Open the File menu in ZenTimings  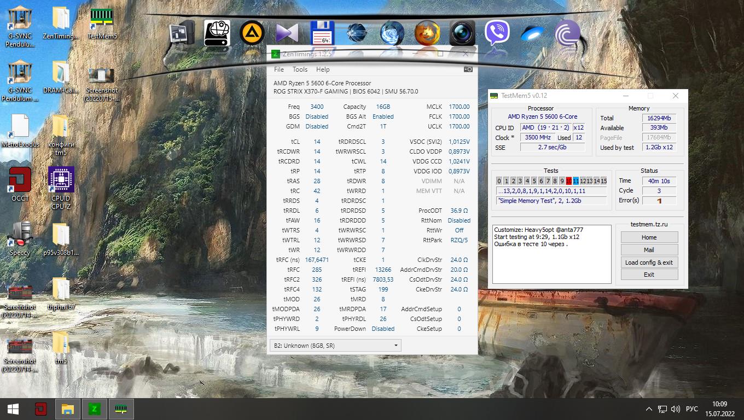click(x=279, y=69)
